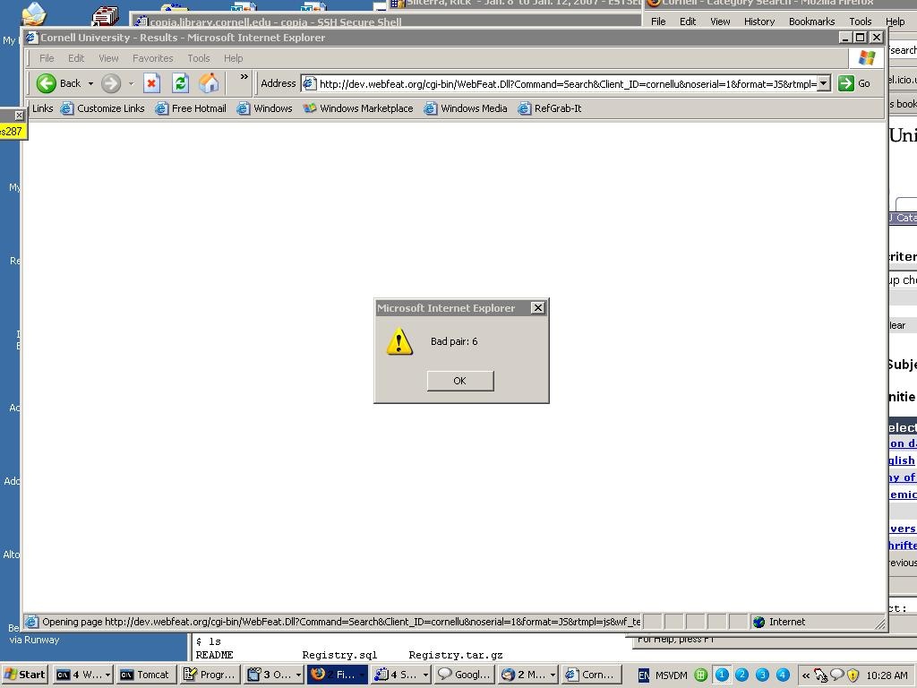Open the Corn... taskbar button
This screenshot has height=688, width=917.
[589, 675]
